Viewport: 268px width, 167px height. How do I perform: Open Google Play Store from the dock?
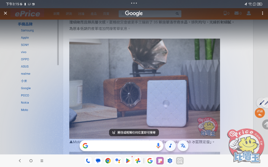(x=128, y=161)
